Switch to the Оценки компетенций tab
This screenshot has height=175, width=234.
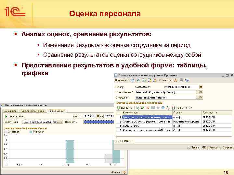tap(32, 111)
